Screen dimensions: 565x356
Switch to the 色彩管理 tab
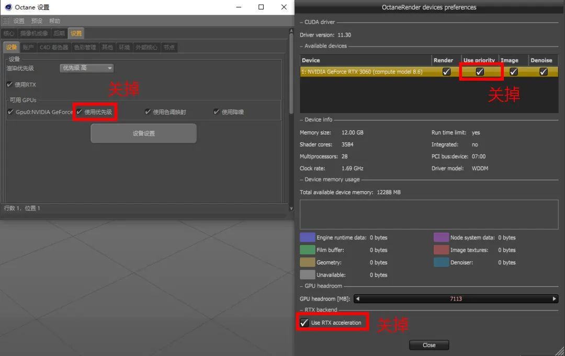click(x=85, y=47)
